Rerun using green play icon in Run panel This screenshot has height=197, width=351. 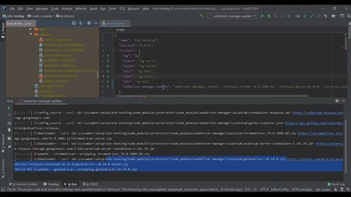click(x=9, y=108)
